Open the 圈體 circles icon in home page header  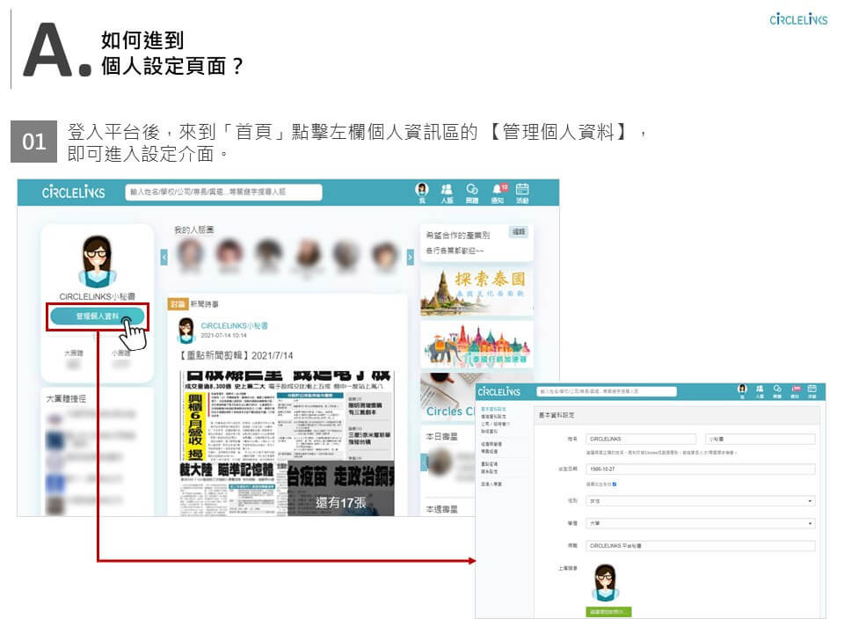click(472, 193)
